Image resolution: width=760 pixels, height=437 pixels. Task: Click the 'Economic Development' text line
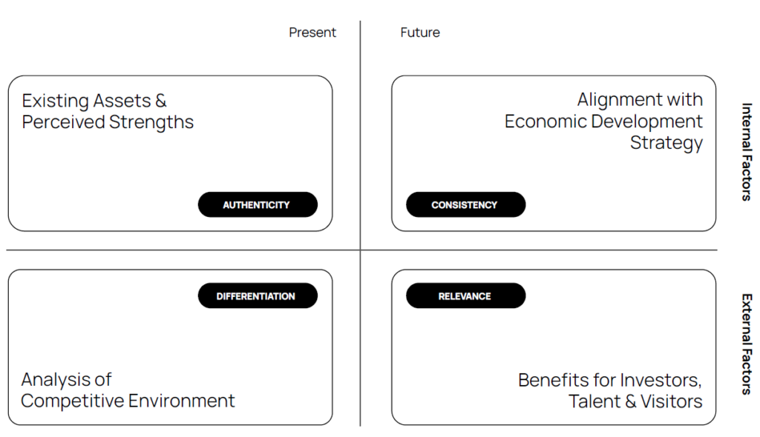click(603, 121)
